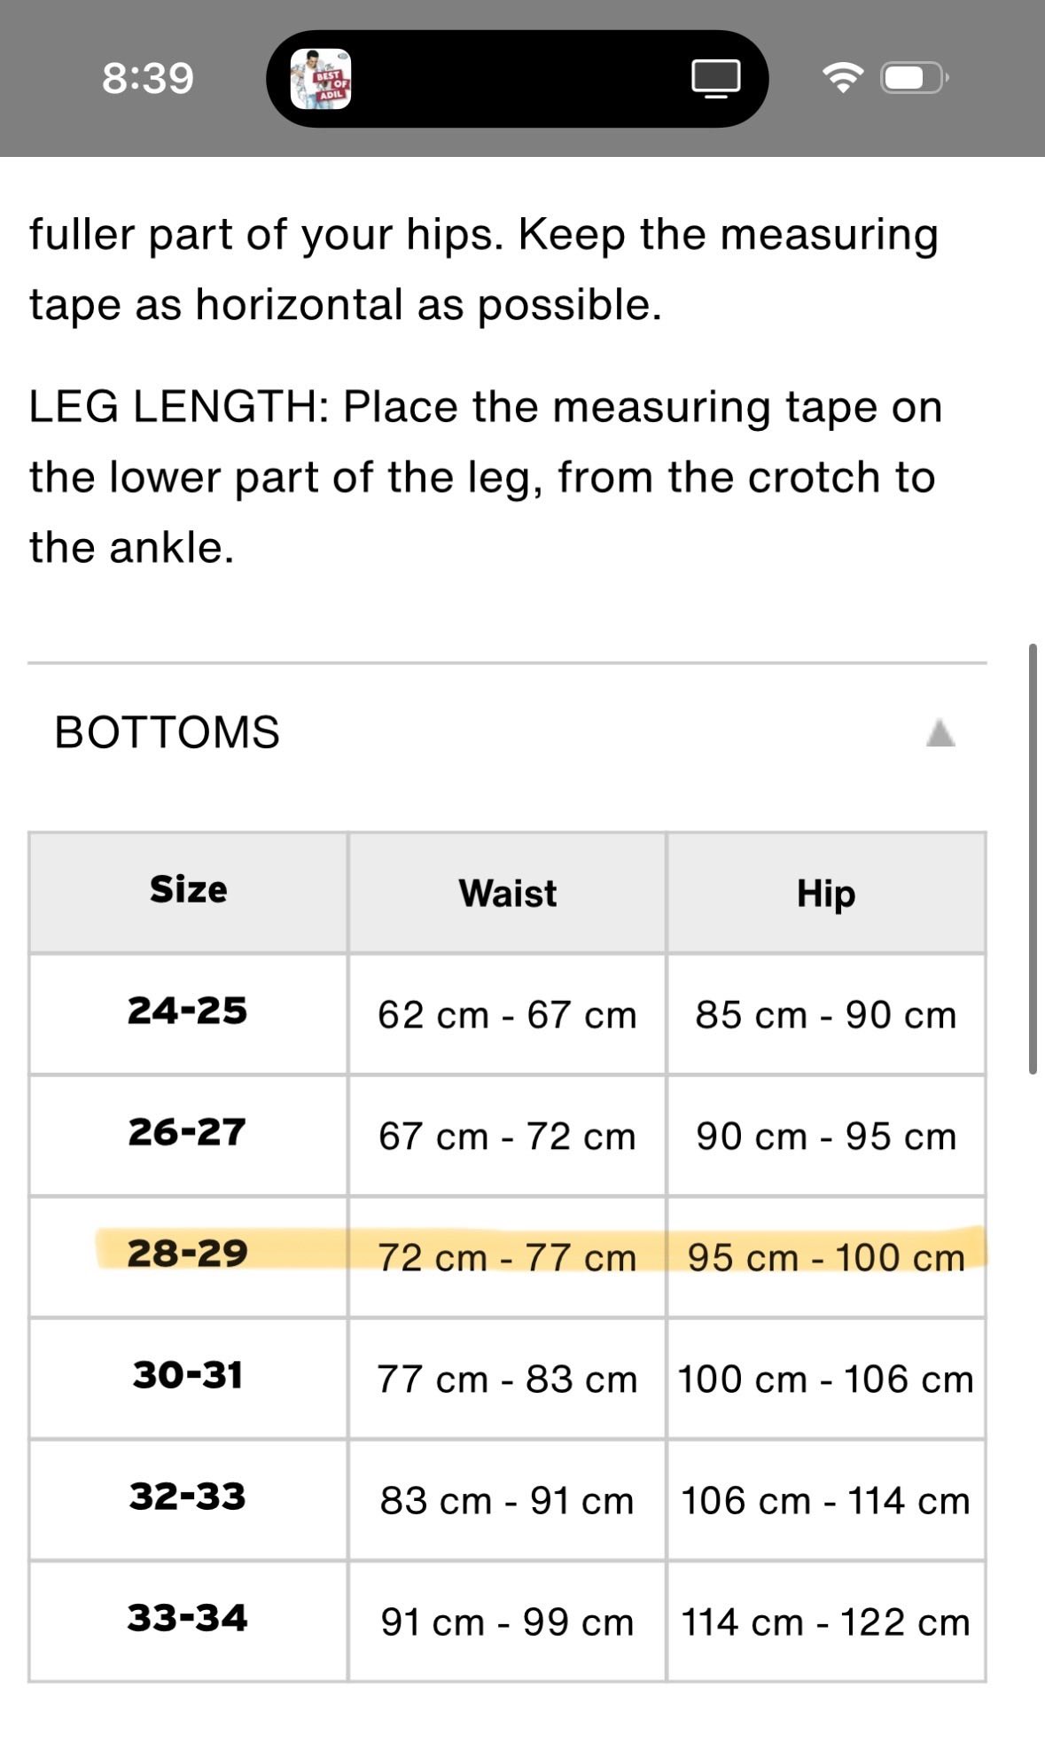Image resolution: width=1045 pixels, height=1743 pixels.
Task: Tap the 33-34 size cell
Action: (x=188, y=1621)
